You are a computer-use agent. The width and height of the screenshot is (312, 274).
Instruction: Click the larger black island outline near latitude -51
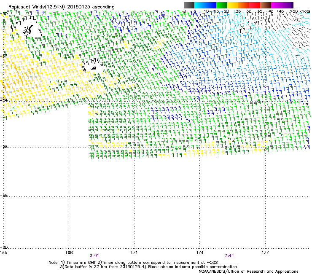28,30
